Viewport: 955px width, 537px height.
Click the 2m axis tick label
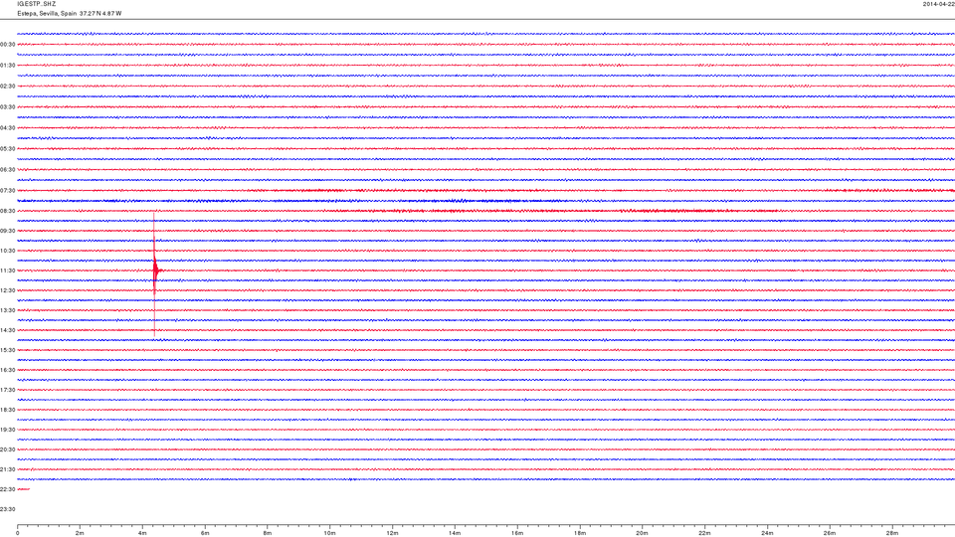coord(80,533)
